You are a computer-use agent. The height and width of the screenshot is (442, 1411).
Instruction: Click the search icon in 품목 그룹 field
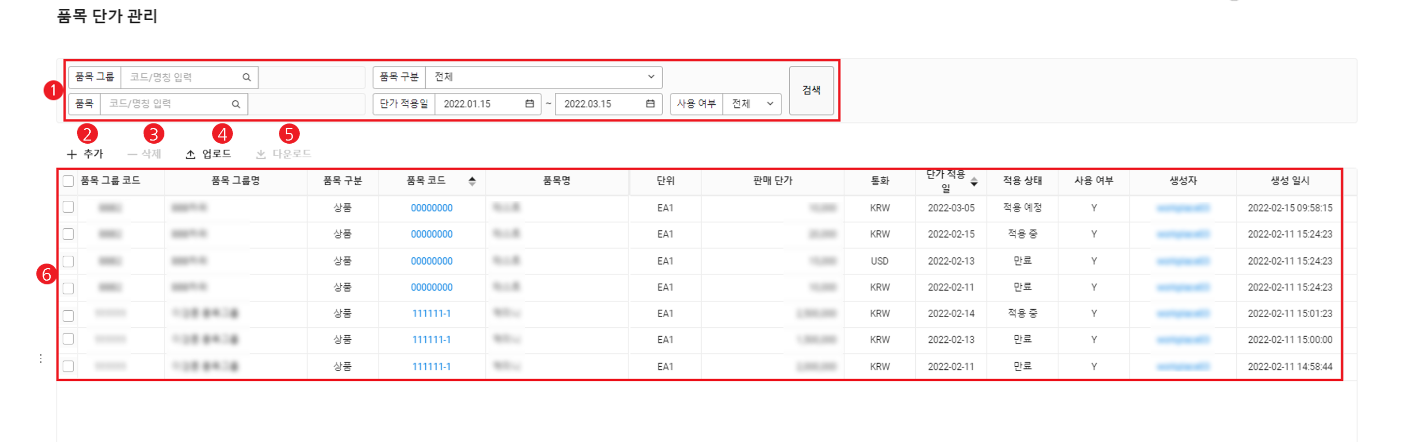click(246, 77)
